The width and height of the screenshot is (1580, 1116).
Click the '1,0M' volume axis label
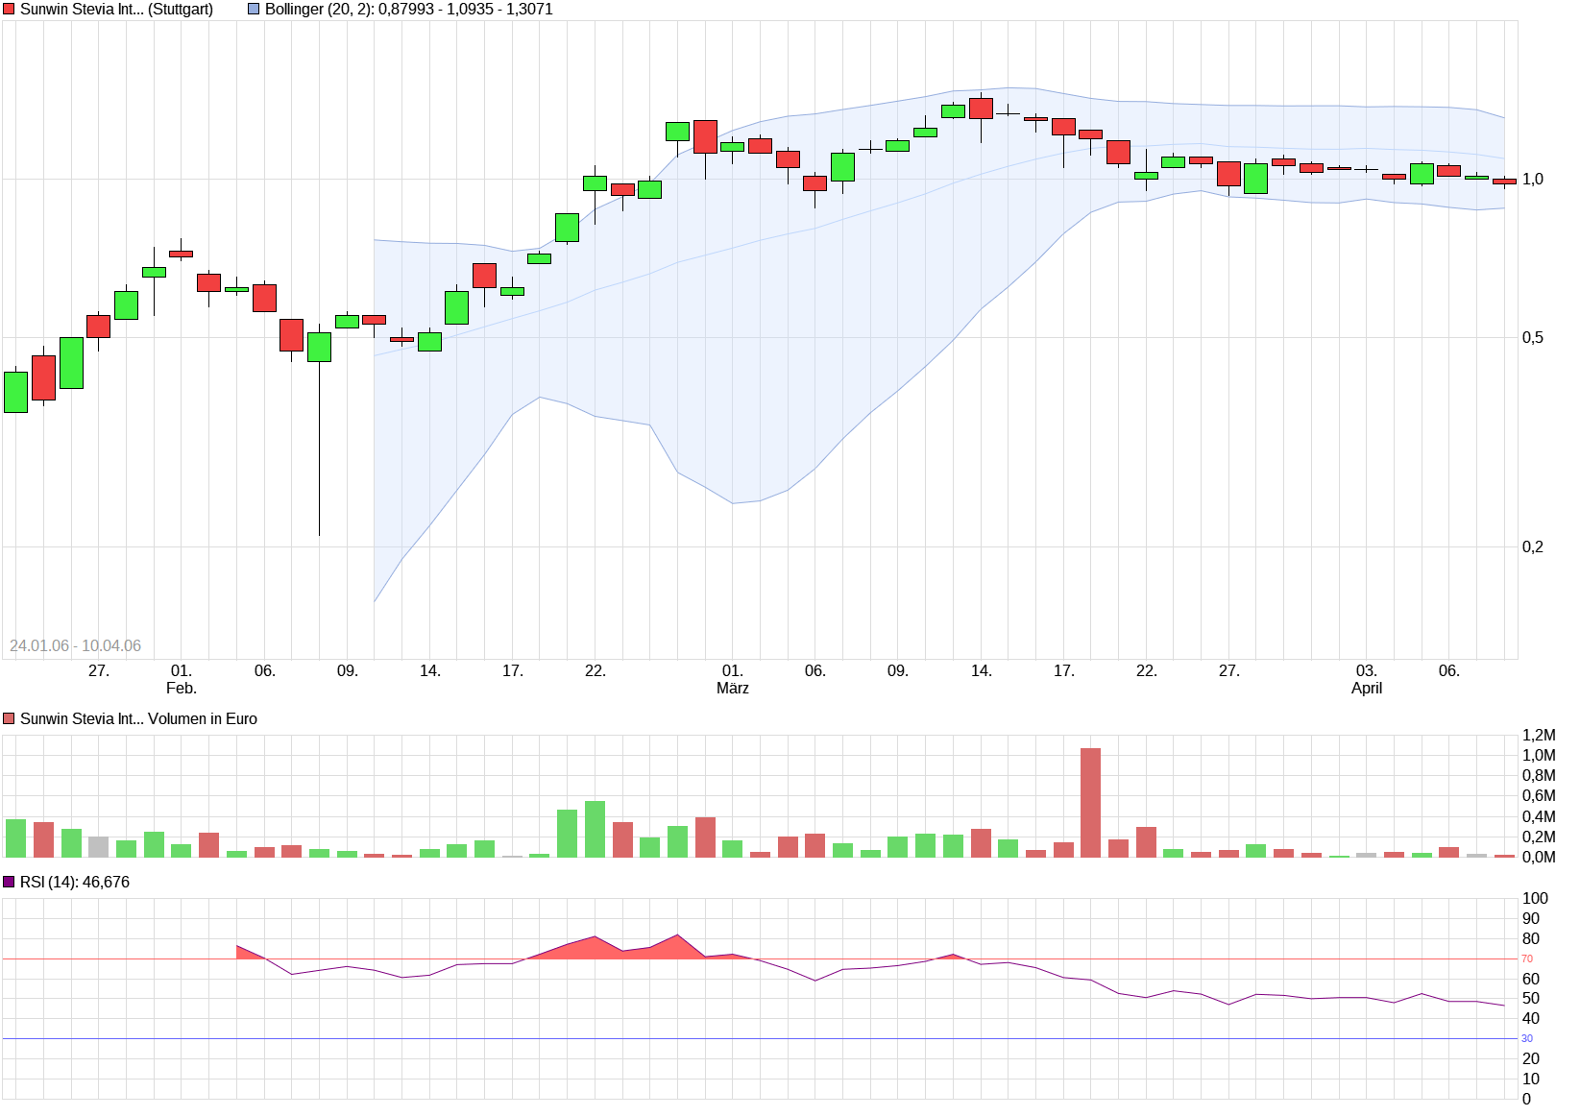pos(1539,756)
